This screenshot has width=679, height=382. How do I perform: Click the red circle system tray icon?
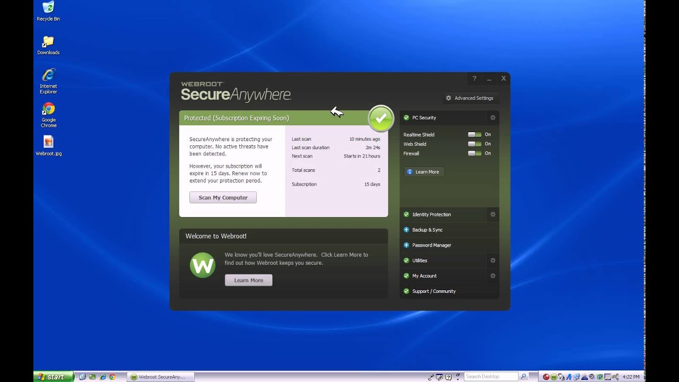[x=546, y=377]
